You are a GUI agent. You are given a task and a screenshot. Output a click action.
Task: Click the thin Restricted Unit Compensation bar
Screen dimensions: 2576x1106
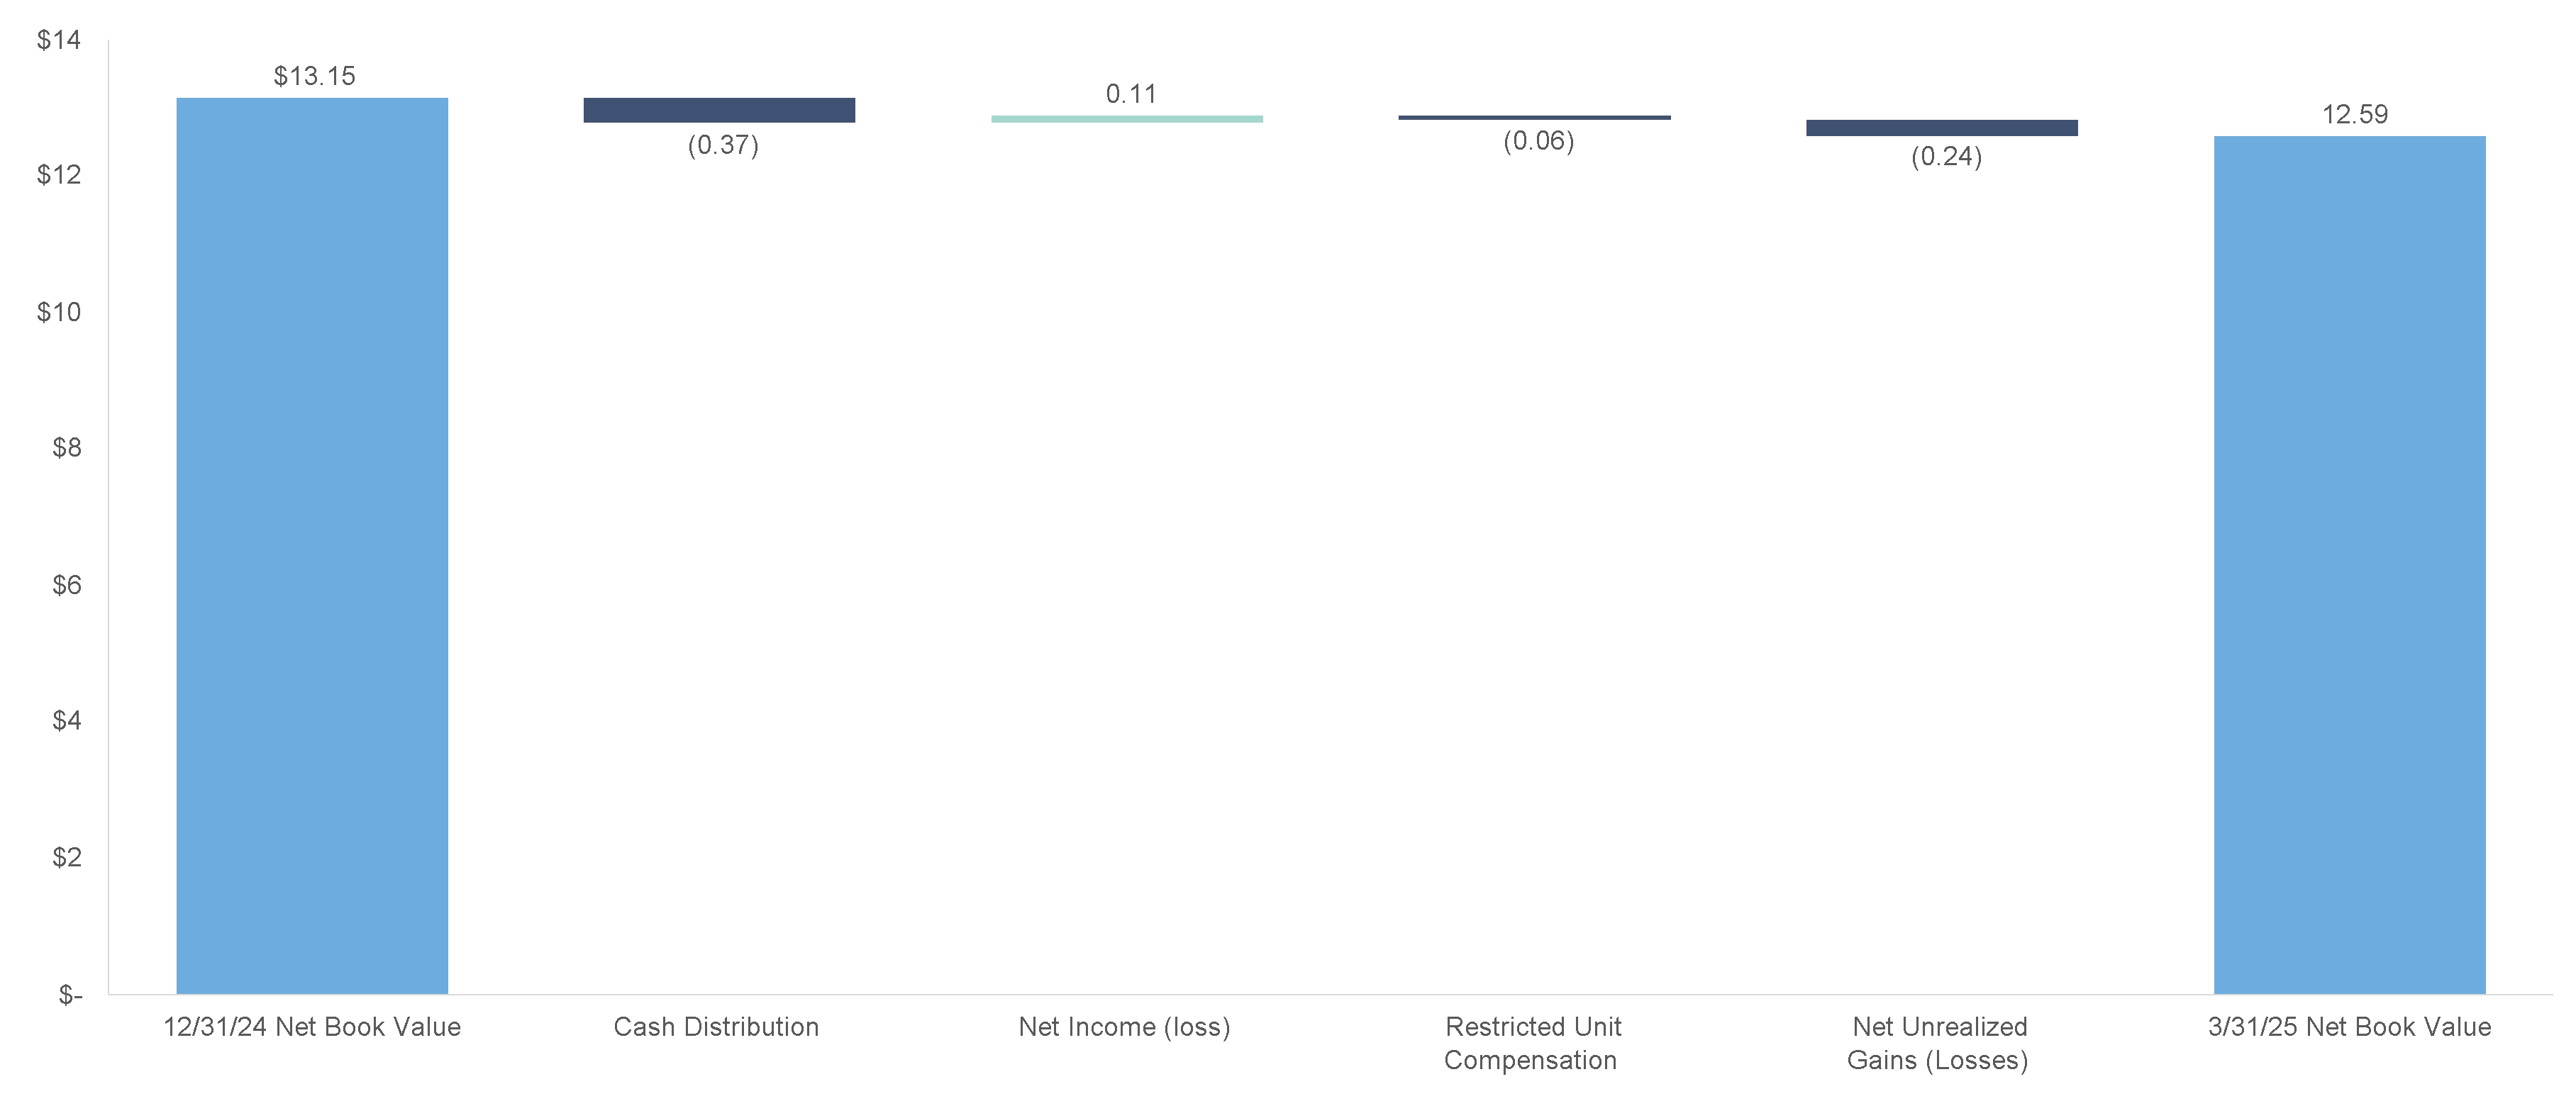click(x=1534, y=118)
